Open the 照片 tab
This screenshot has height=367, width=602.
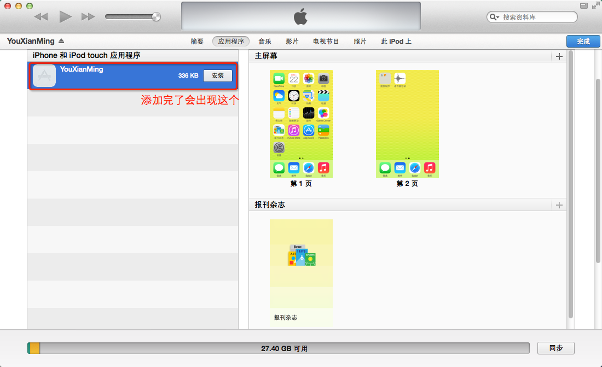click(x=360, y=41)
